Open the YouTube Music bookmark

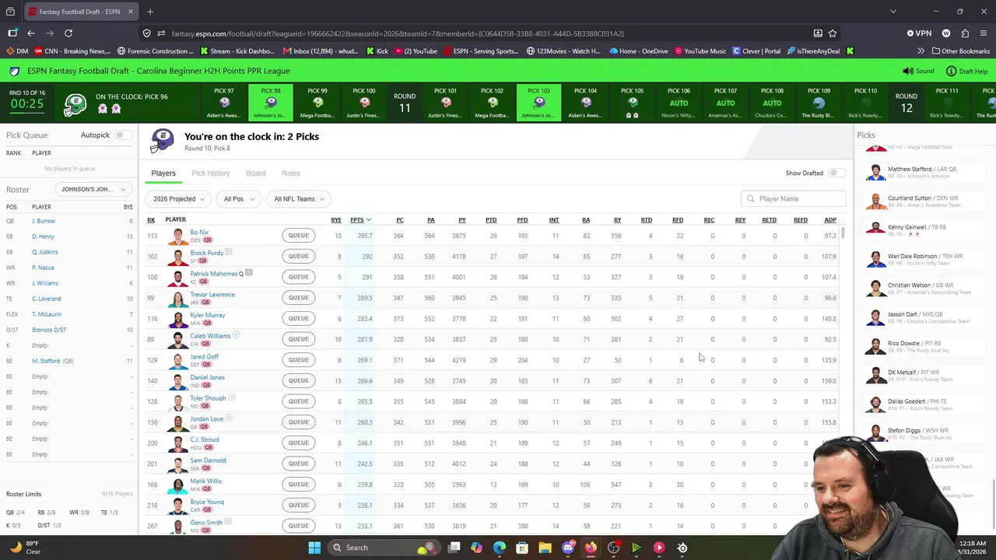click(701, 51)
